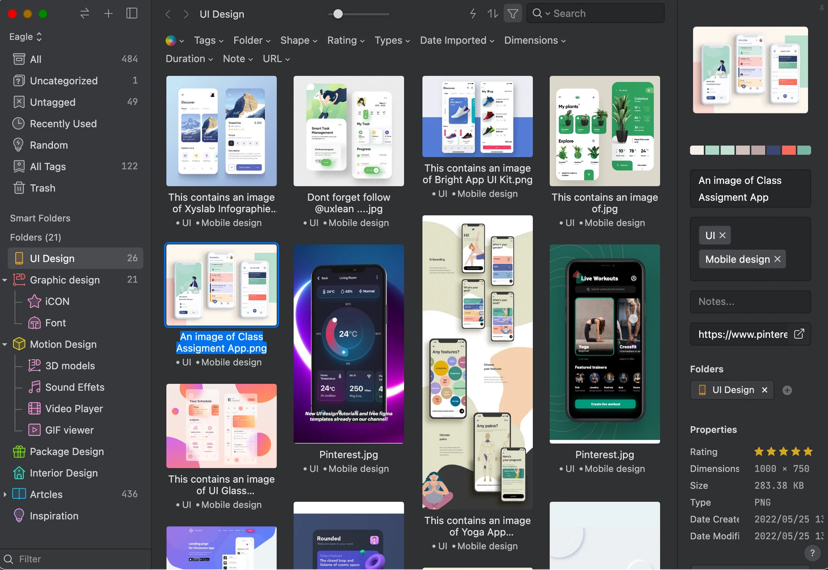Click the coral red color swatch
This screenshot has height=570, width=828.
(788, 150)
